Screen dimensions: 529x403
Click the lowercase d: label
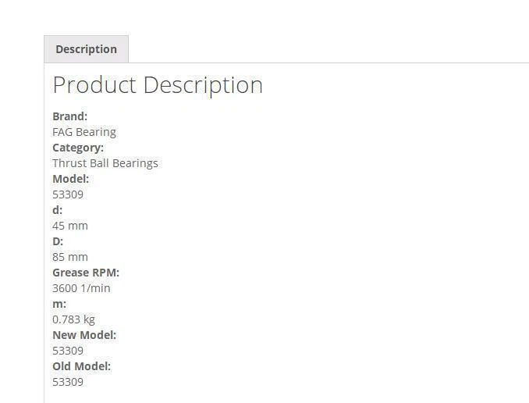click(58, 210)
